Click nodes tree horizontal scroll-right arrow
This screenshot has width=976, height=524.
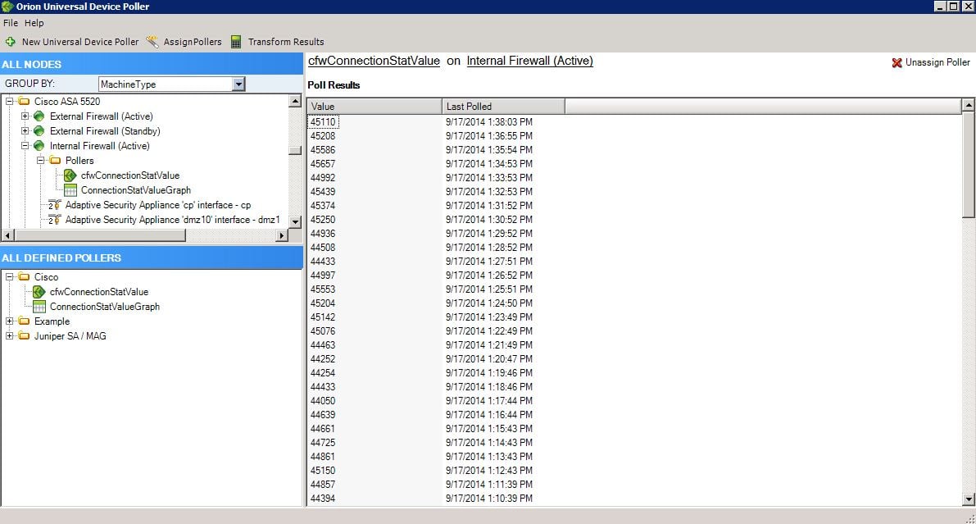(282, 235)
